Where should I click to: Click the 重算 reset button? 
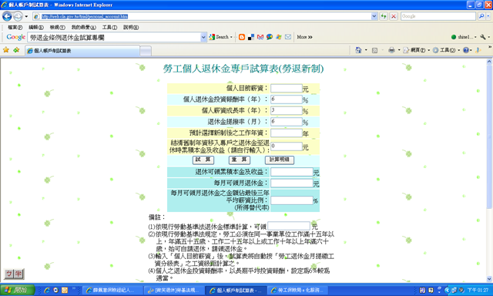pyautogui.click(x=240, y=160)
